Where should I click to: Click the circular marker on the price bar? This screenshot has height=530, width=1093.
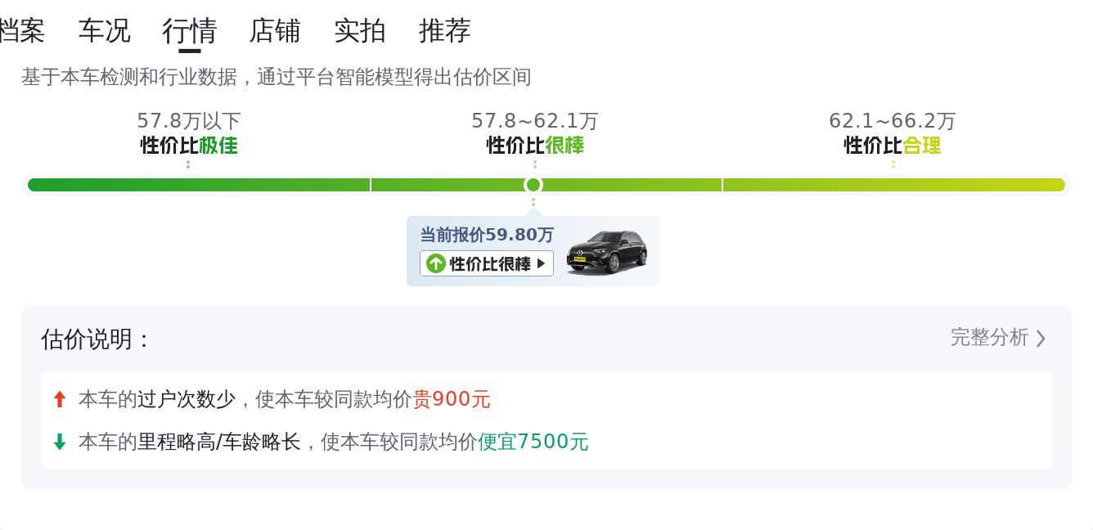coord(533,185)
